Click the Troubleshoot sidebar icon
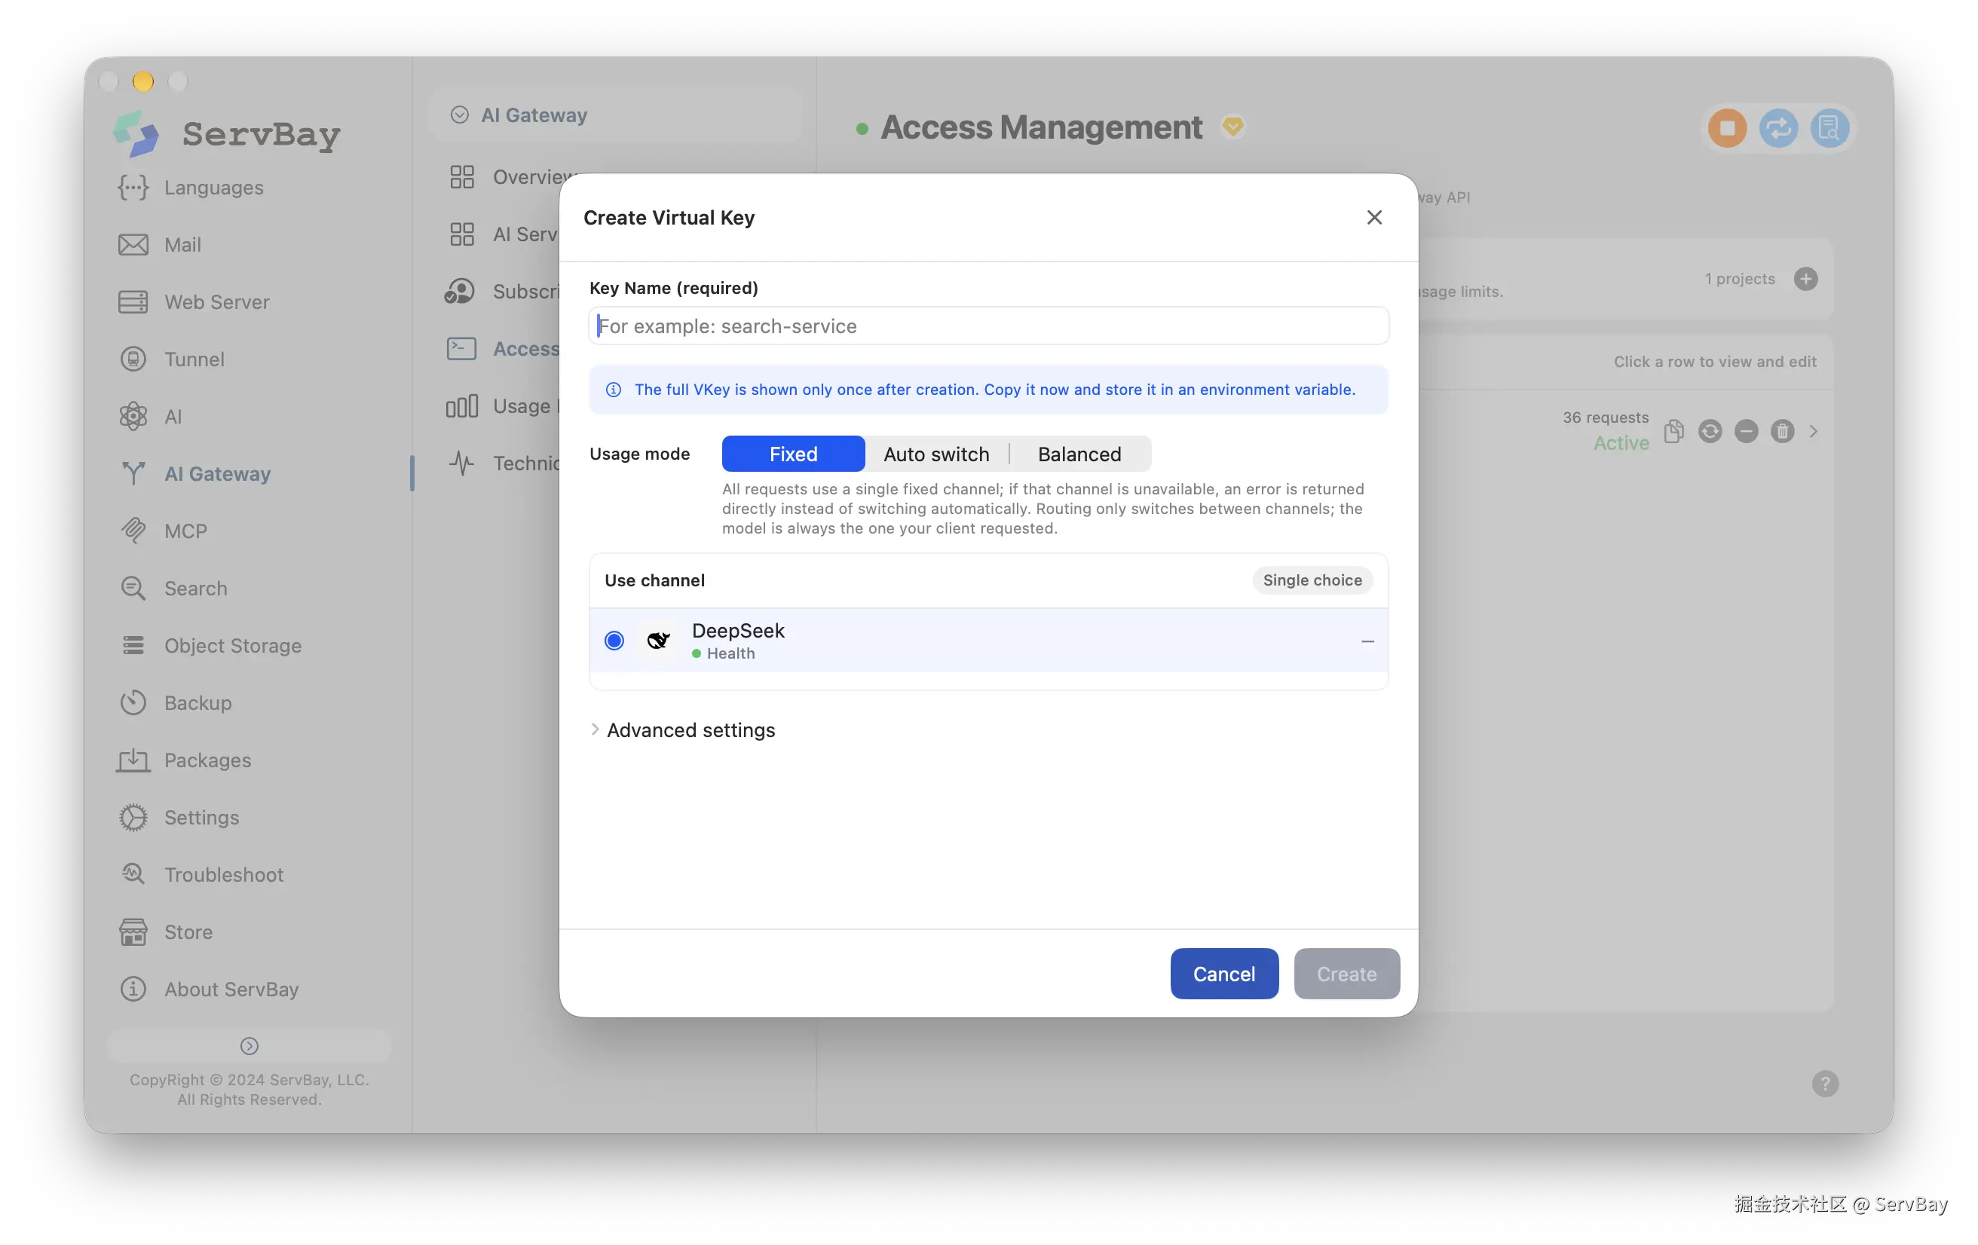 tap(133, 873)
